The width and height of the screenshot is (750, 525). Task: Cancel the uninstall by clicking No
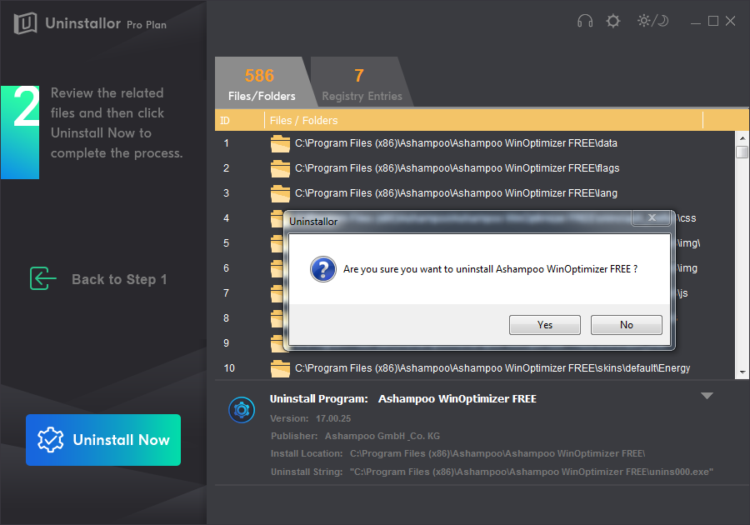627,325
